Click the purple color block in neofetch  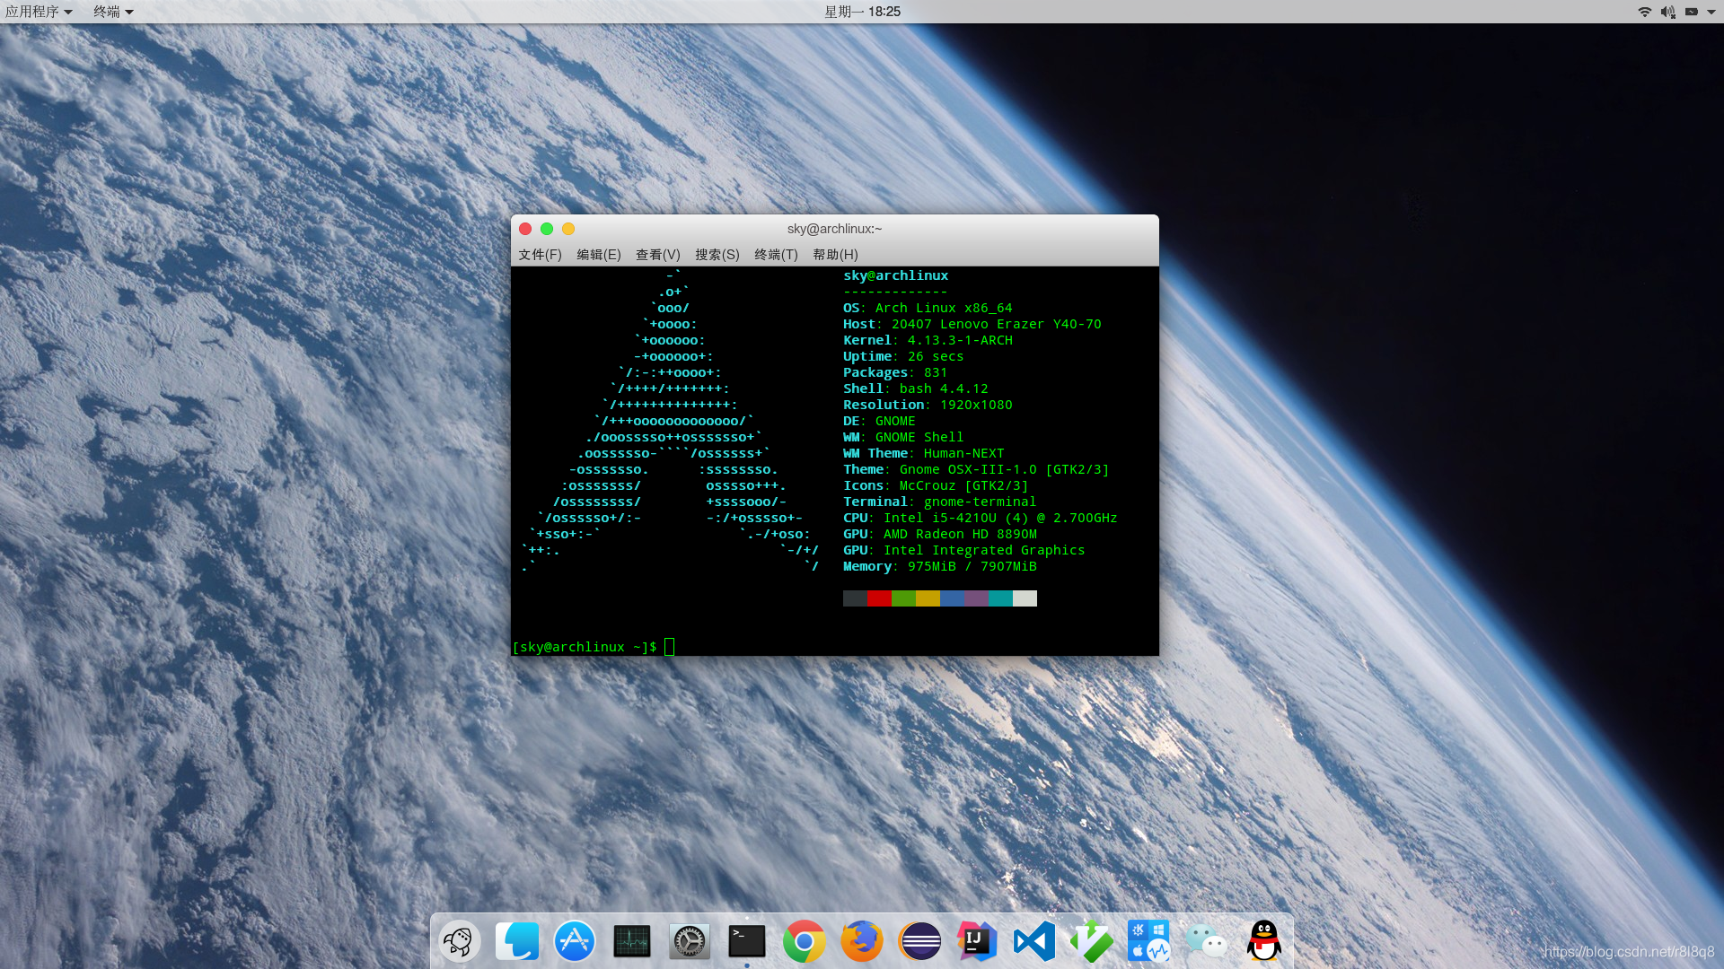coord(976,598)
